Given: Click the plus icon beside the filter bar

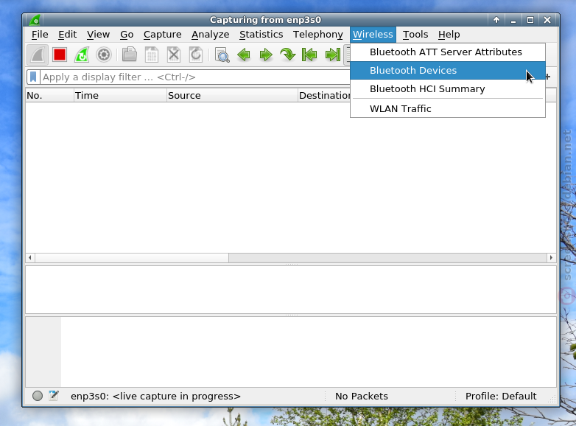Looking at the screenshot, I should 548,77.
